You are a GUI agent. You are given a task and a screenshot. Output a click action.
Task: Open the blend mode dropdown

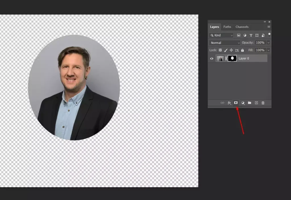pos(224,43)
